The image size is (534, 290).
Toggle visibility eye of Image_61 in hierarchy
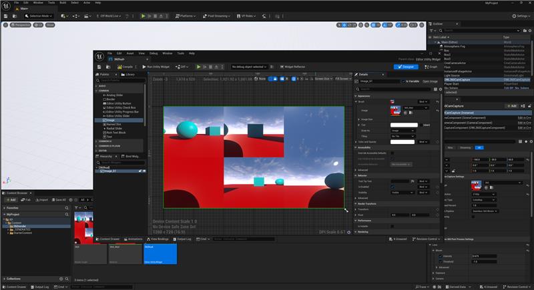click(x=144, y=171)
